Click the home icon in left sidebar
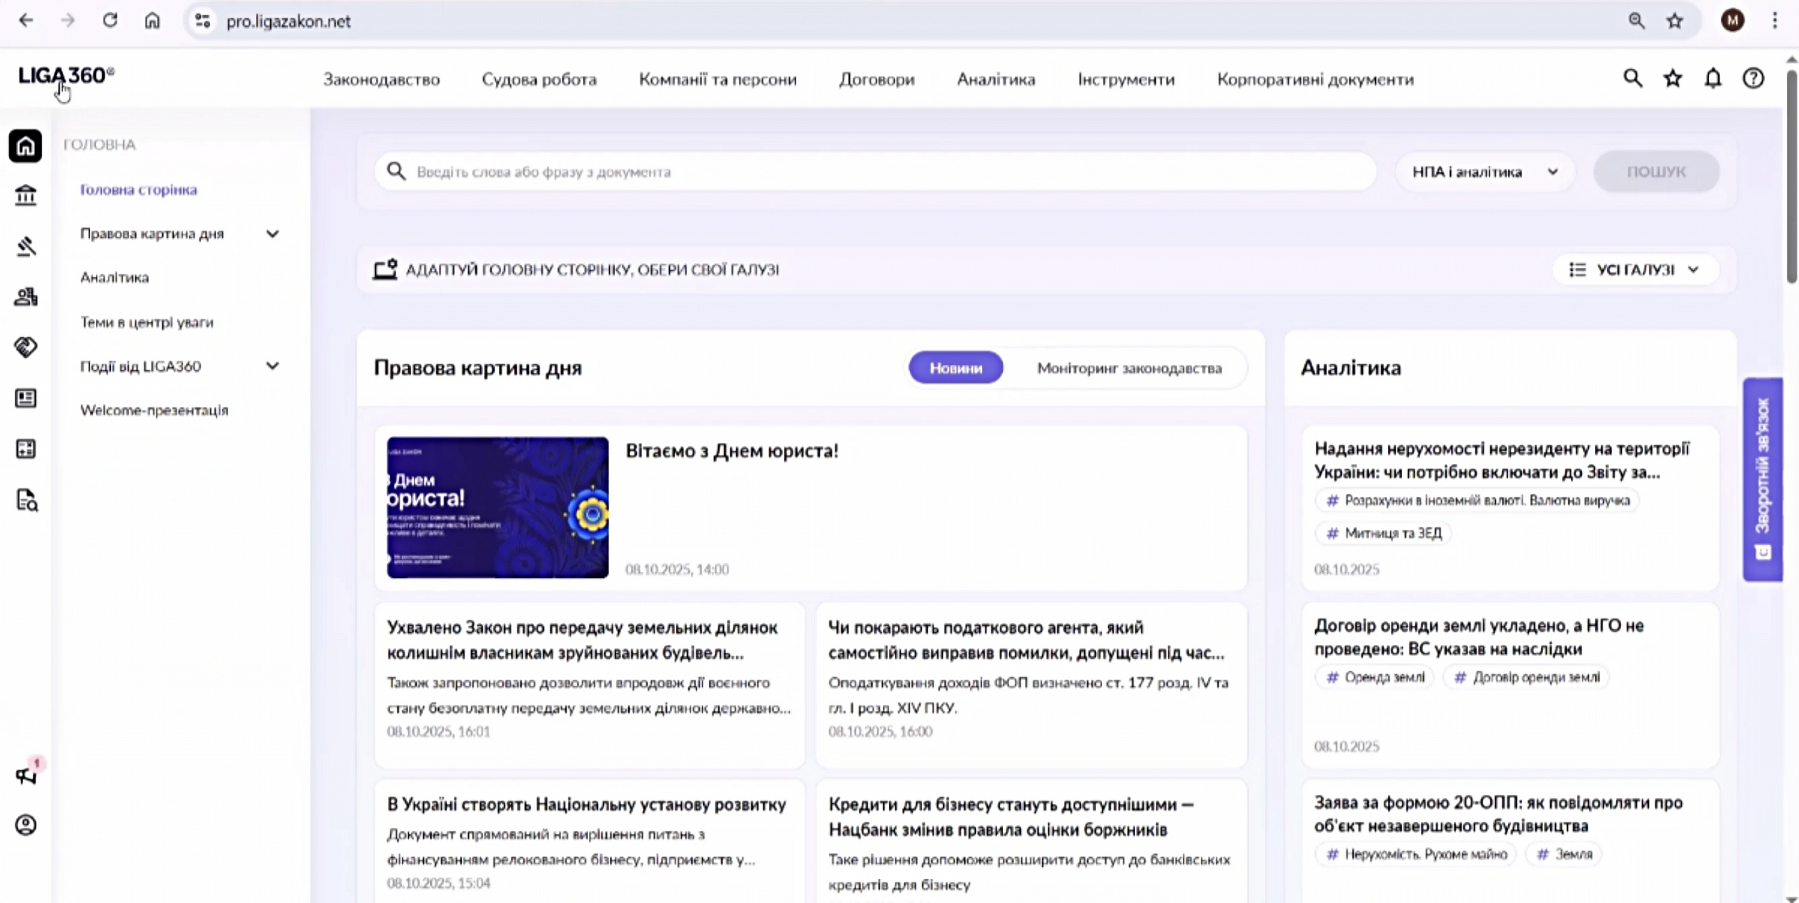This screenshot has width=1799, height=903. click(25, 146)
